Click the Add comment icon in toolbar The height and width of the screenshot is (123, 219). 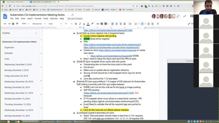[x=102, y=24]
